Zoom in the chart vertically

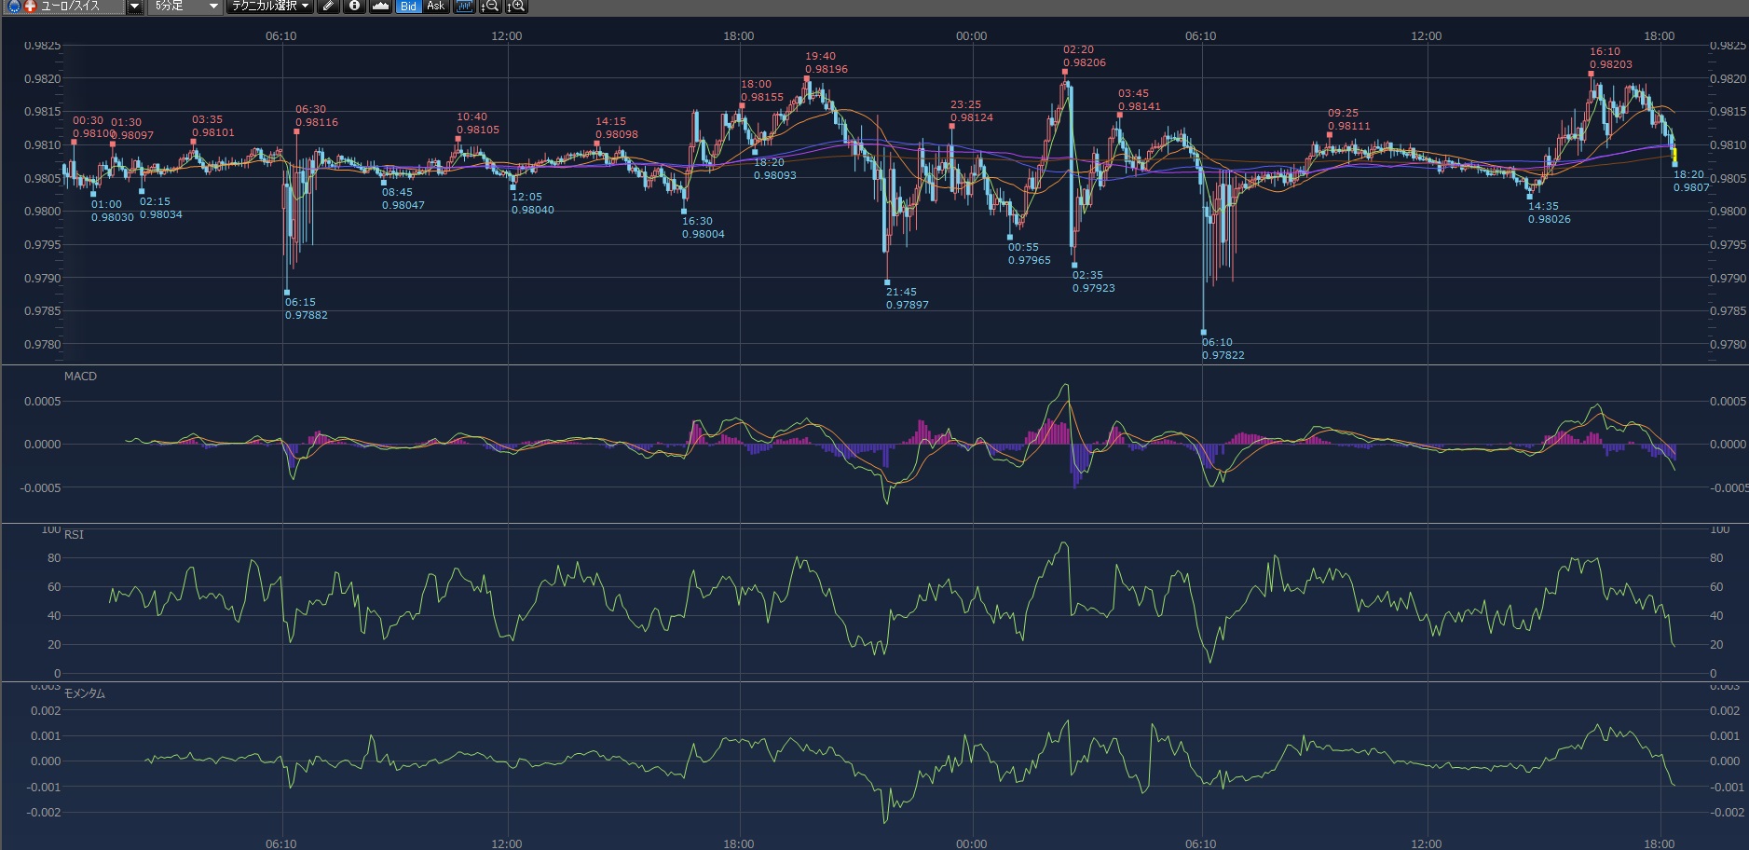pos(516,7)
